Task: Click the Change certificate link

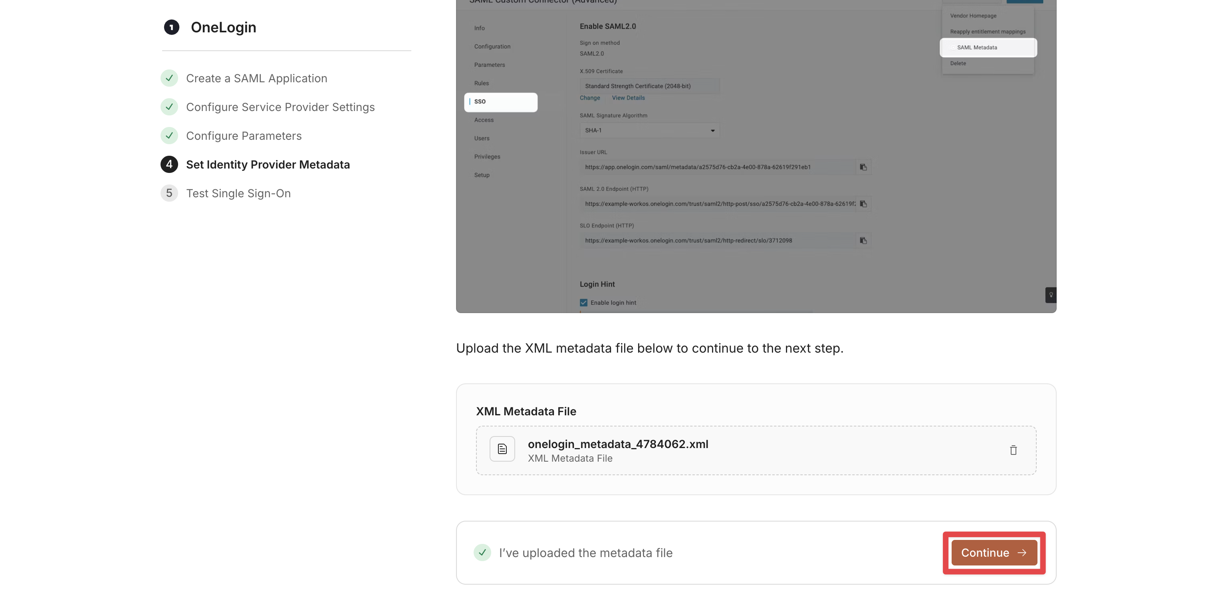Action: pos(589,98)
